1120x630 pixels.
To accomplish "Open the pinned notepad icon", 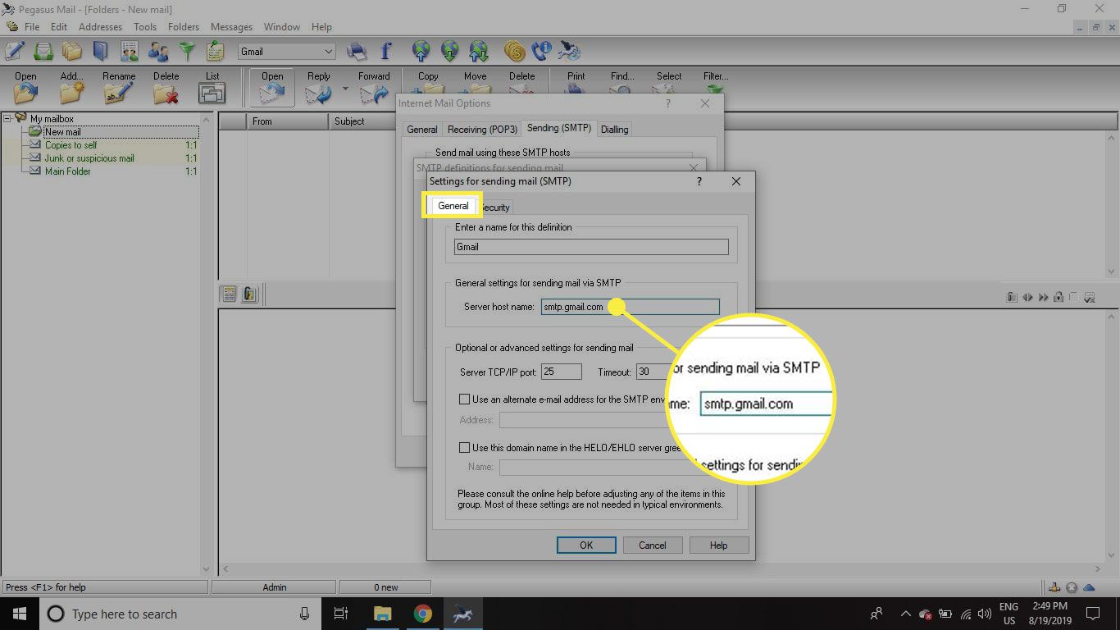I will pos(216,51).
